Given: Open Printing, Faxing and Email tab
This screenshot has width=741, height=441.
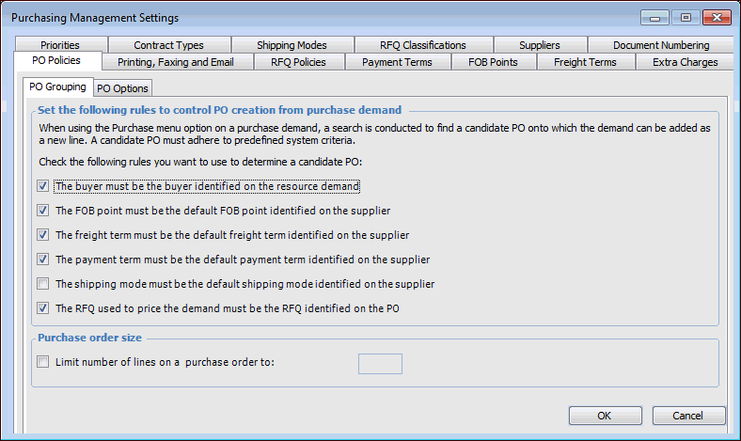Looking at the screenshot, I should [x=175, y=63].
